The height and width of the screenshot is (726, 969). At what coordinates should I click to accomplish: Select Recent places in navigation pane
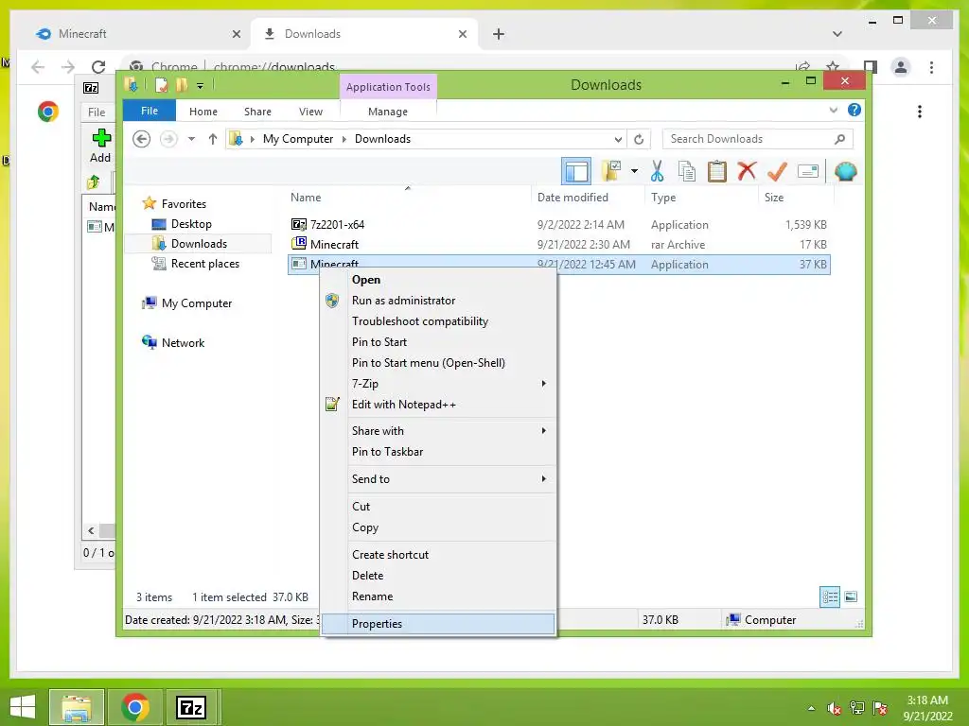(204, 264)
